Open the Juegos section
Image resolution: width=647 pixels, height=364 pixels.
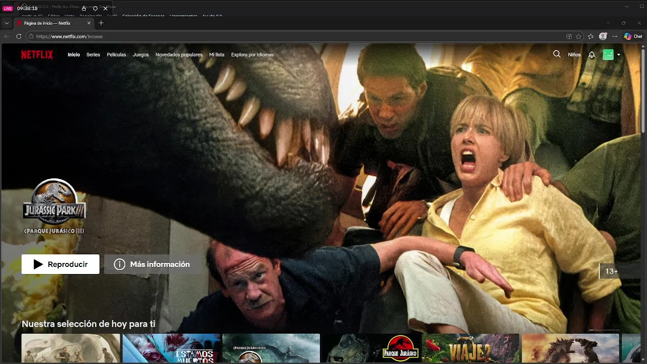[x=141, y=55]
